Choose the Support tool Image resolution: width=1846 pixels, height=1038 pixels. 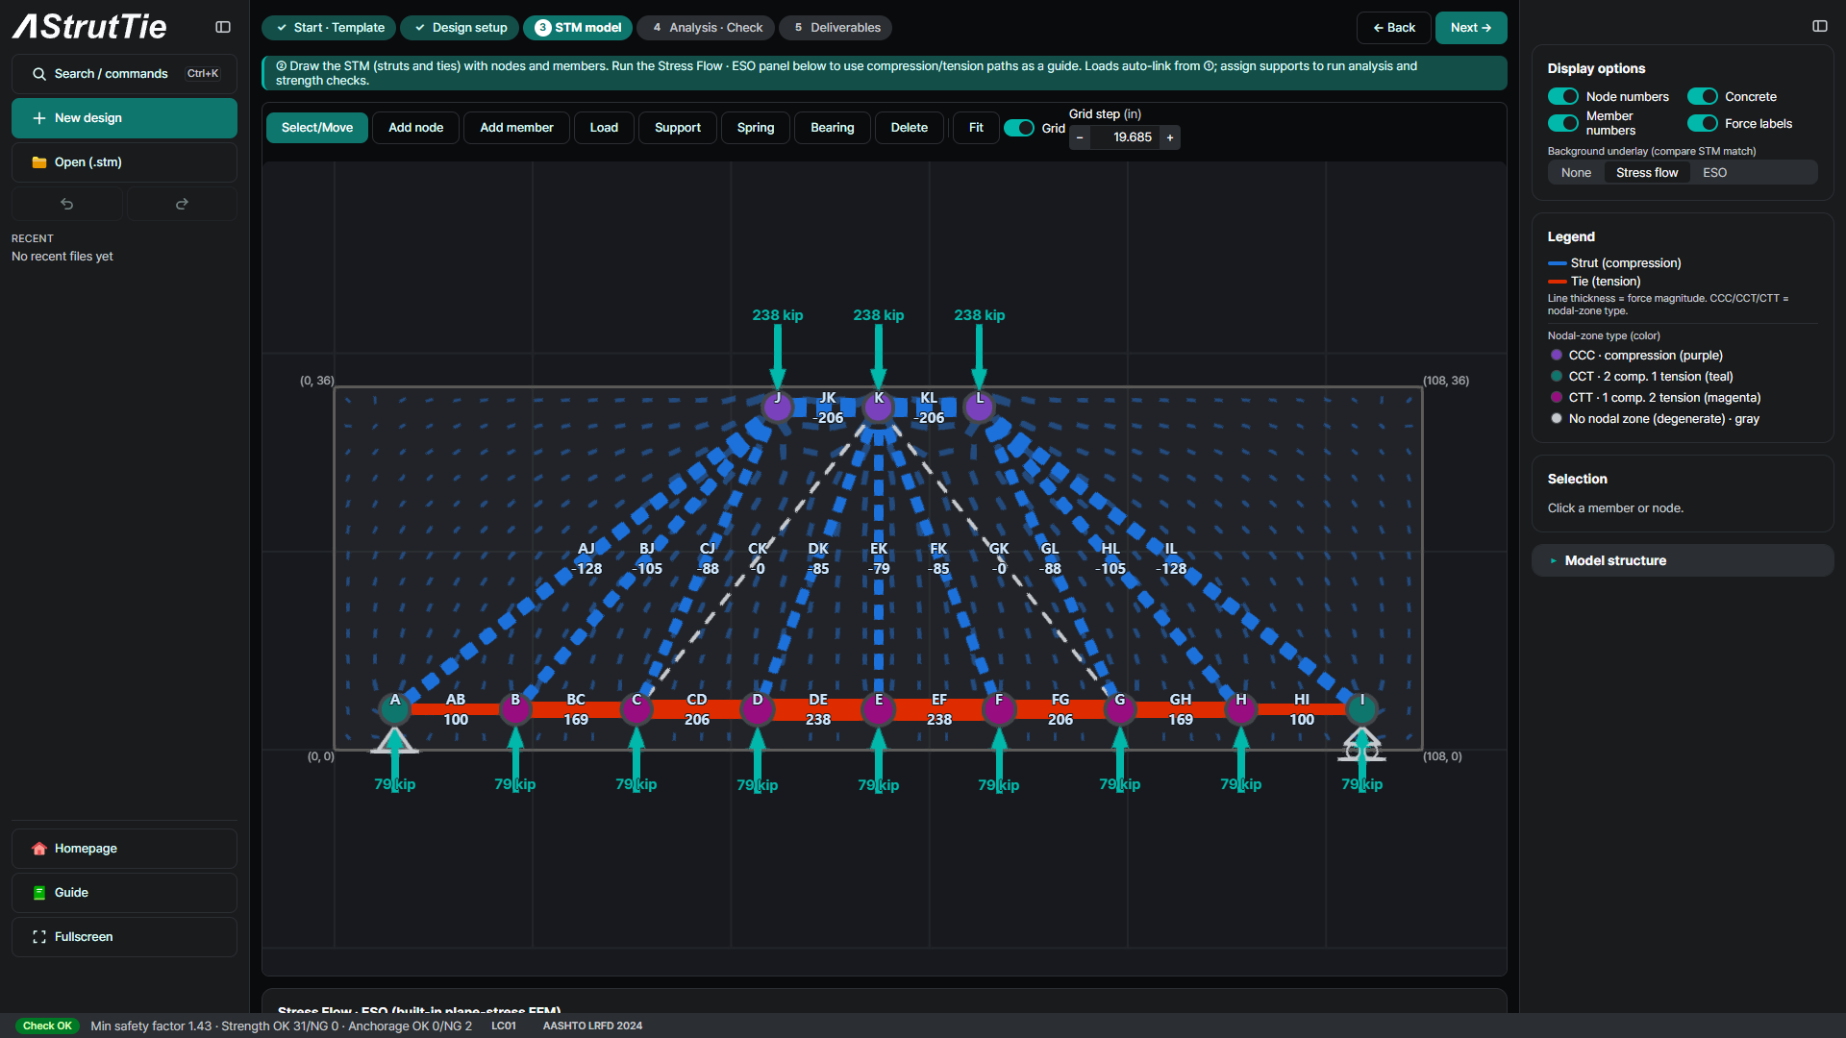pos(678,128)
